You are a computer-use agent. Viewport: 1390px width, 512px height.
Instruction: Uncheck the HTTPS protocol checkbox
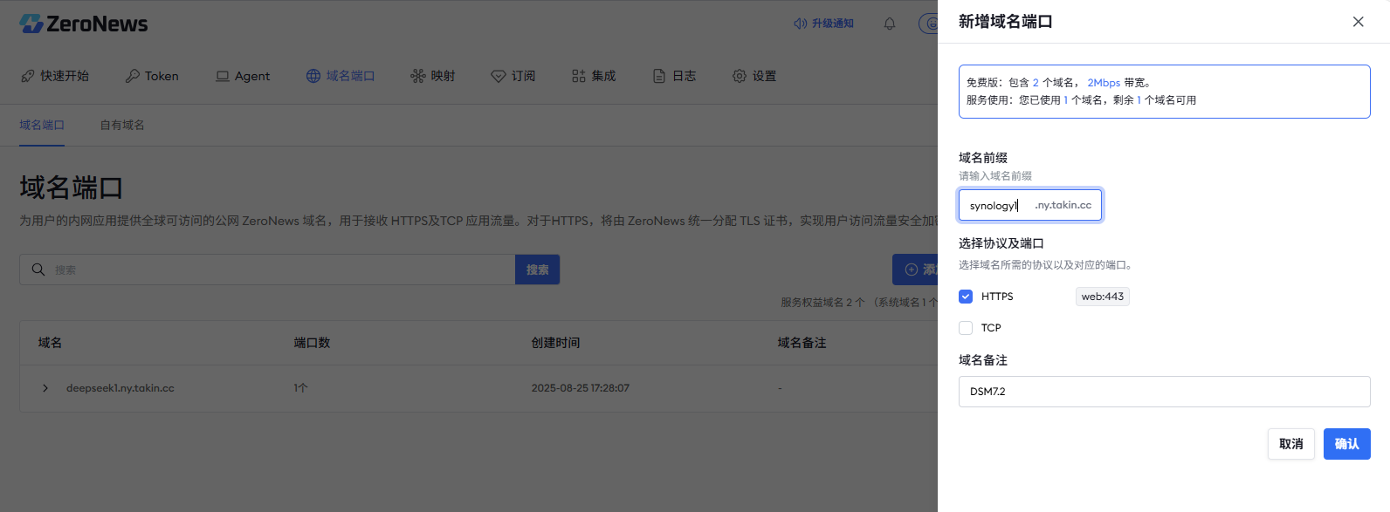click(x=966, y=297)
